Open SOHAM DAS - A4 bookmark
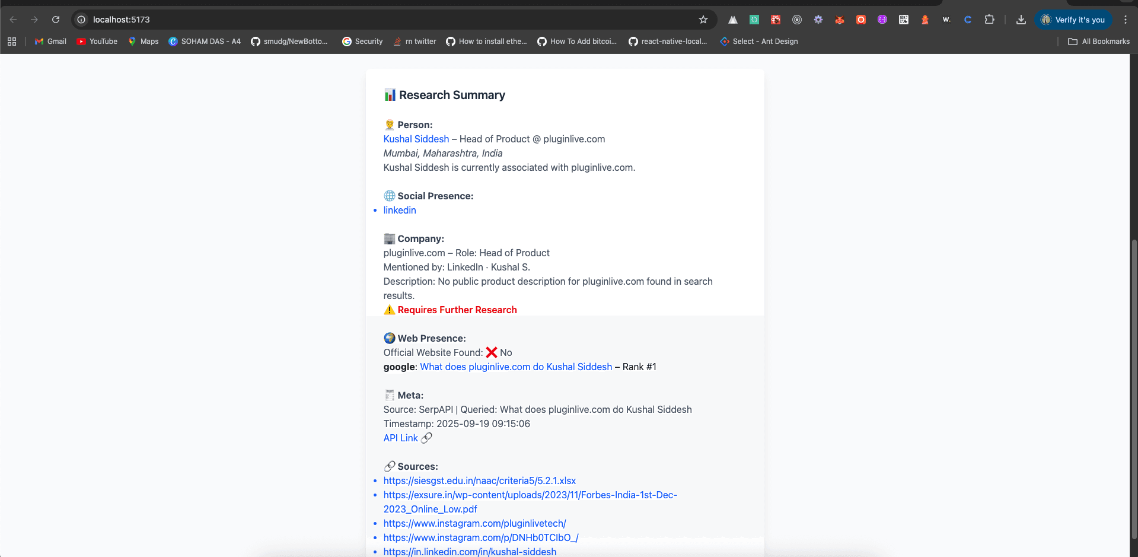This screenshot has height=557, width=1138. coord(205,42)
